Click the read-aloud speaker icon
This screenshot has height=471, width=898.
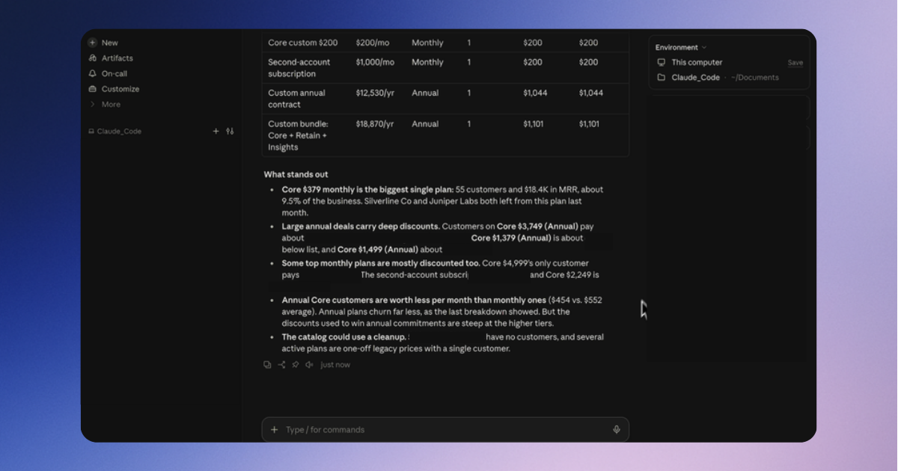click(309, 365)
